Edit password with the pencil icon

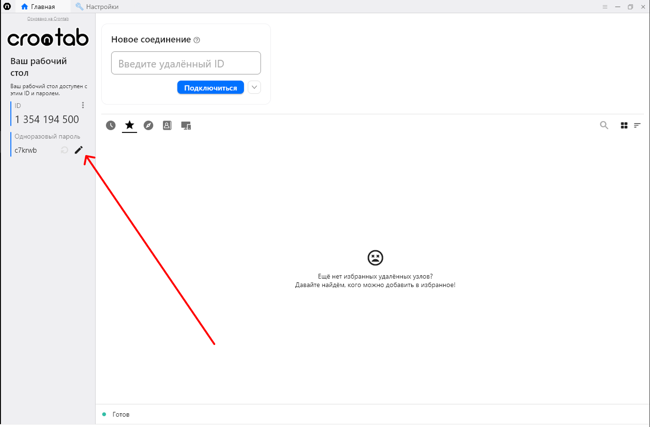coord(79,150)
